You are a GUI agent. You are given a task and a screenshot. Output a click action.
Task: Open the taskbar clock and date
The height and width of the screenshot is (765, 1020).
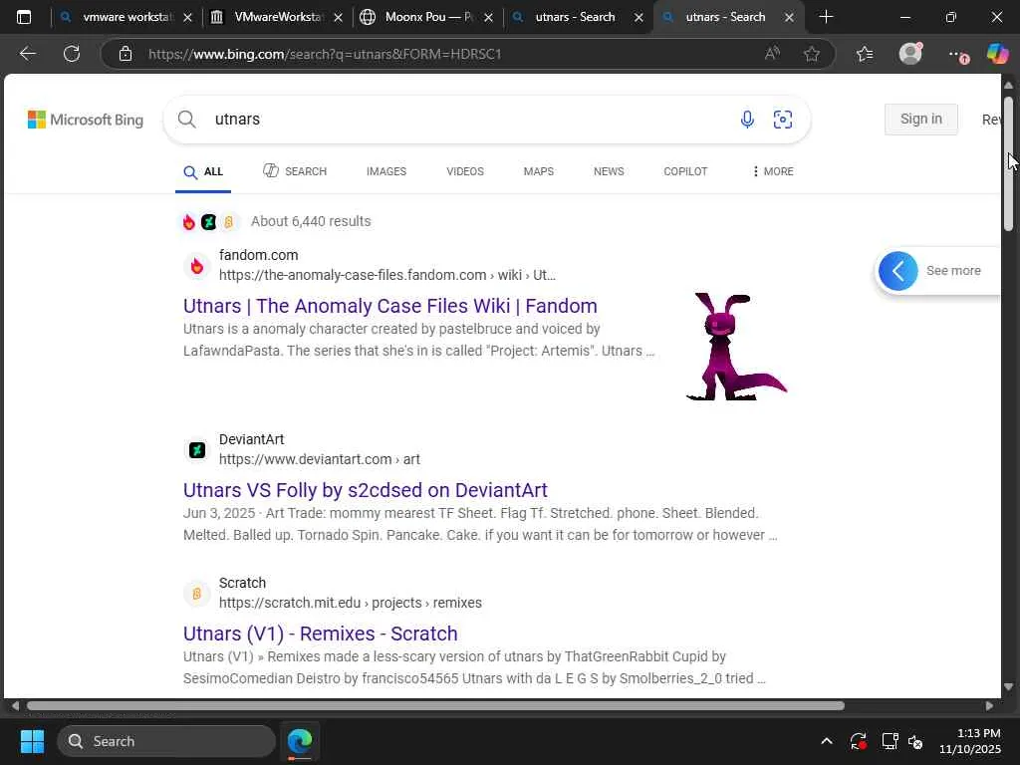[x=970, y=741]
